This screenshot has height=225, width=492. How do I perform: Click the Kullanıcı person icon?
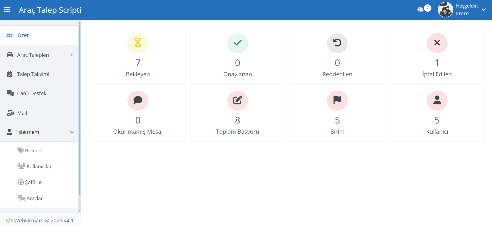pos(437,100)
